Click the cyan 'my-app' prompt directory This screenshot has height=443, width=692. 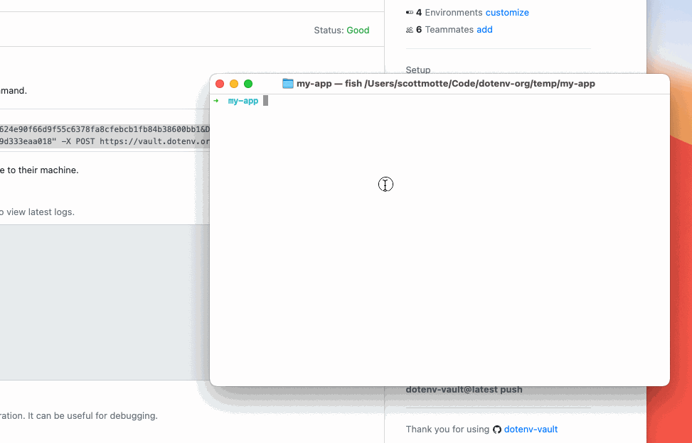[243, 101]
